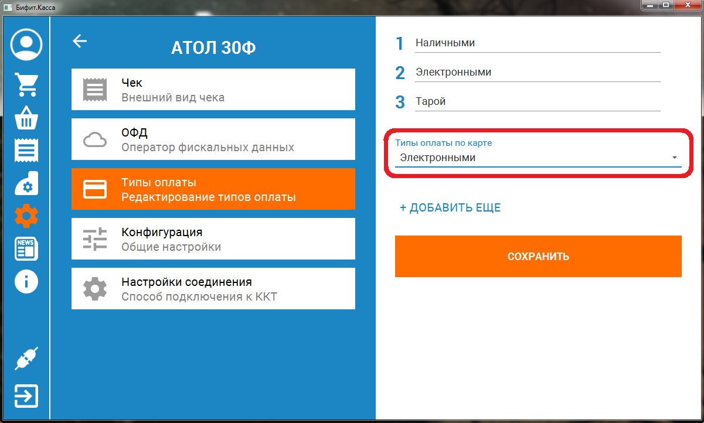Image resolution: width=704 pixels, height=423 pixels.
Task: Close the Бифит.Касса window
Action: (688, 5)
